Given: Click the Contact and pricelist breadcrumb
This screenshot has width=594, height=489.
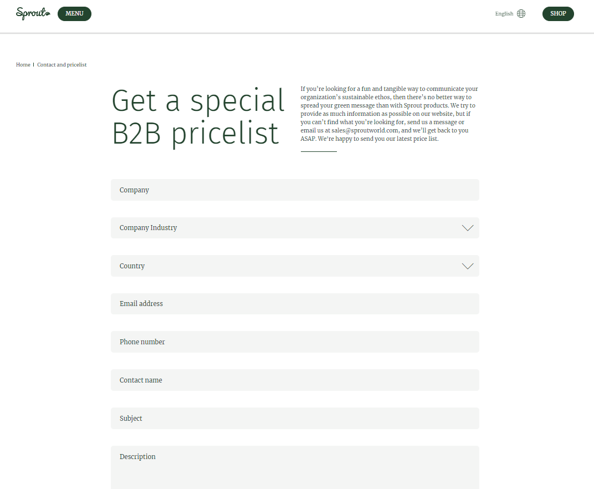Looking at the screenshot, I should (x=62, y=65).
